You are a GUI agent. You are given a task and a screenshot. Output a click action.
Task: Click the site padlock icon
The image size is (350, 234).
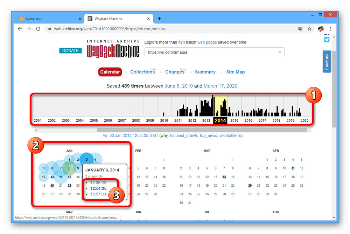point(50,29)
